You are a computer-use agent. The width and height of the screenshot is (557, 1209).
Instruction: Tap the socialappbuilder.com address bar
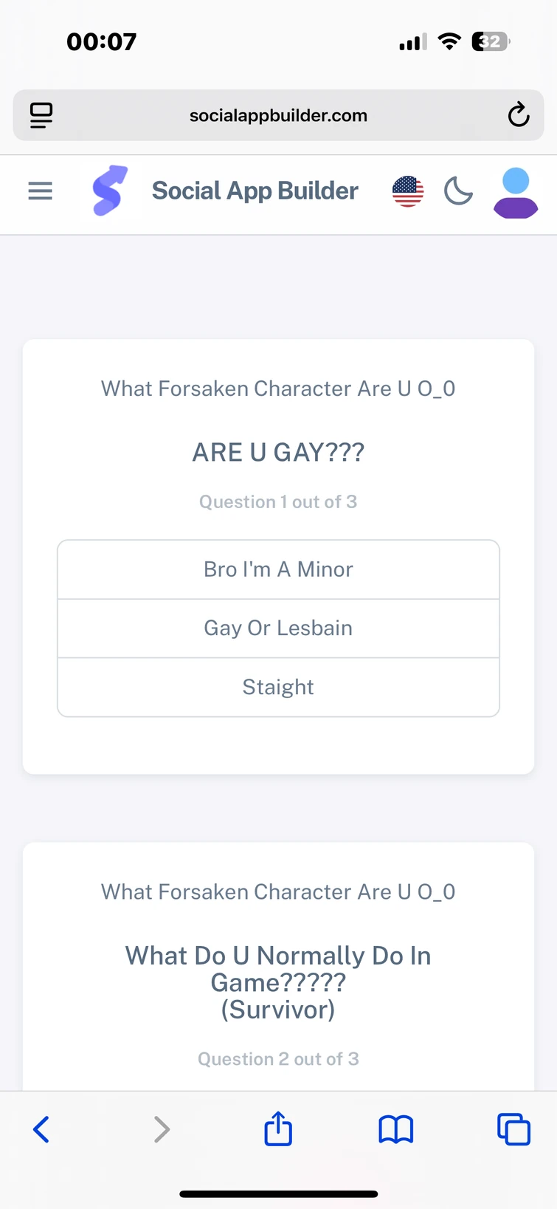278,115
